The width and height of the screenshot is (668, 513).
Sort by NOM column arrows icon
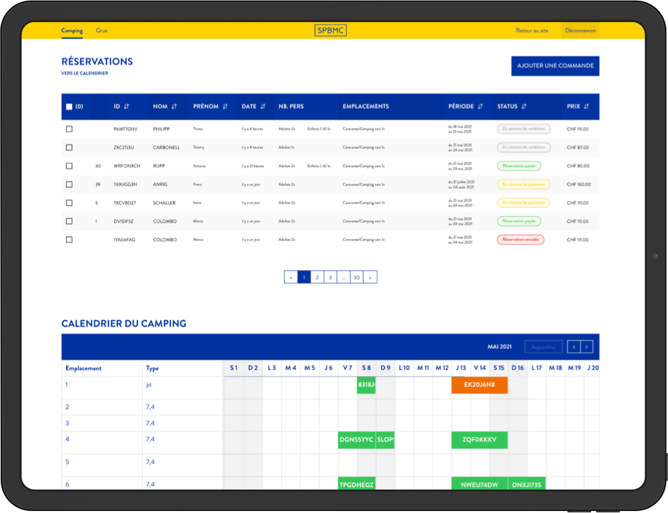[x=174, y=106]
